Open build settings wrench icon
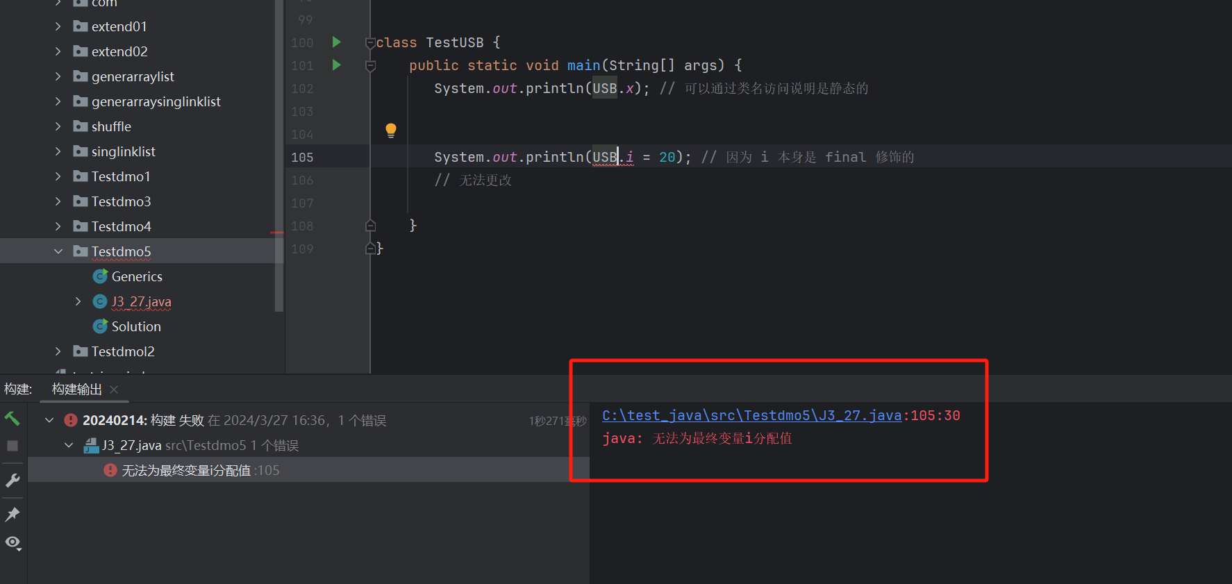This screenshot has height=584, width=1232. tap(13, 481)
